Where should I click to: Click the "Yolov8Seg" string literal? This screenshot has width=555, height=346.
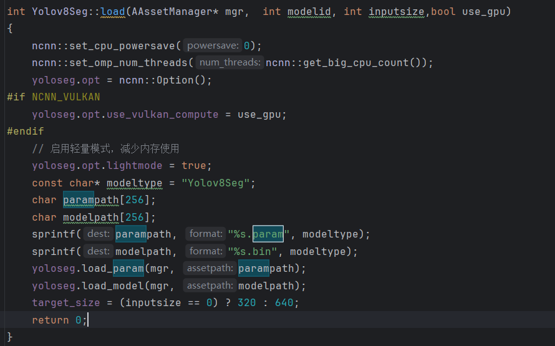click(x=216, y=183)
